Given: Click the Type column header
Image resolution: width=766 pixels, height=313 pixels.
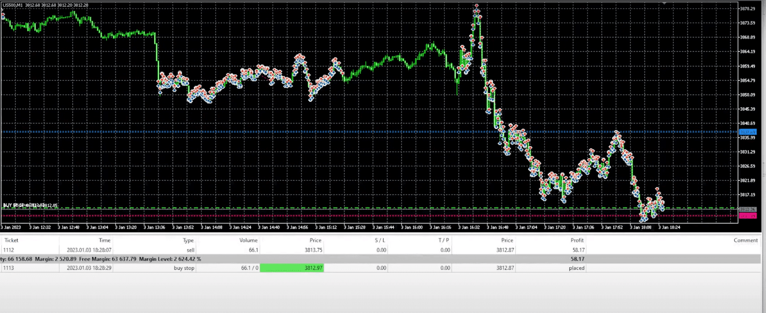Looking at the screenshot, I should pyautogui.click(x=188, y=240).
